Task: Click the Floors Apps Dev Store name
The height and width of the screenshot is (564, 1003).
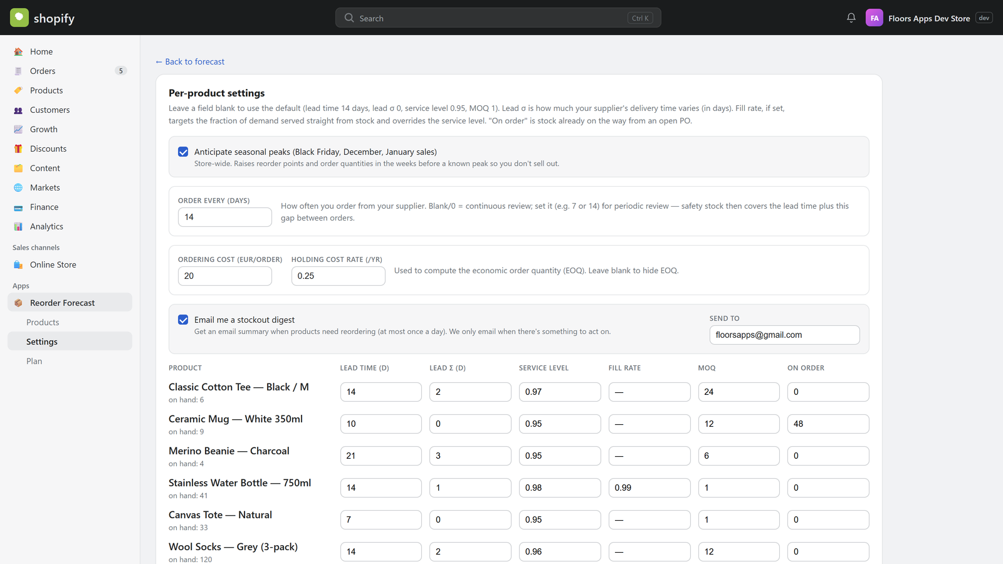Action: point(929,18)
